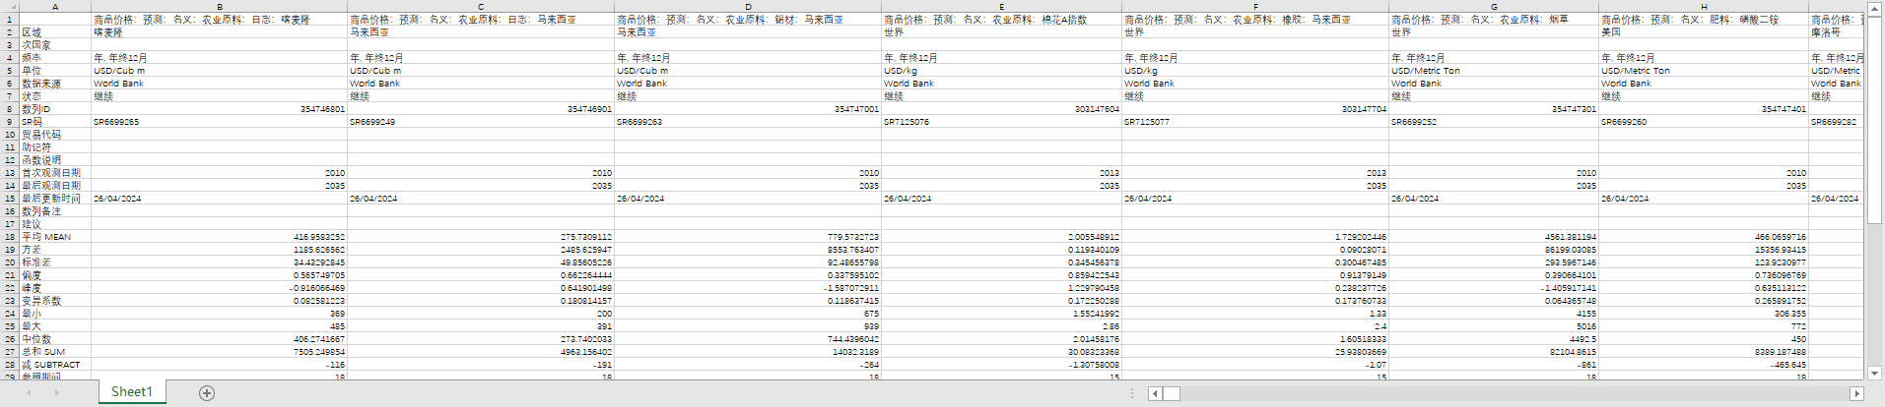Image resolution: width=1885 pixels, height=407 pixels.
Task: Select row 27 header
Action: (x=10, y=352)
